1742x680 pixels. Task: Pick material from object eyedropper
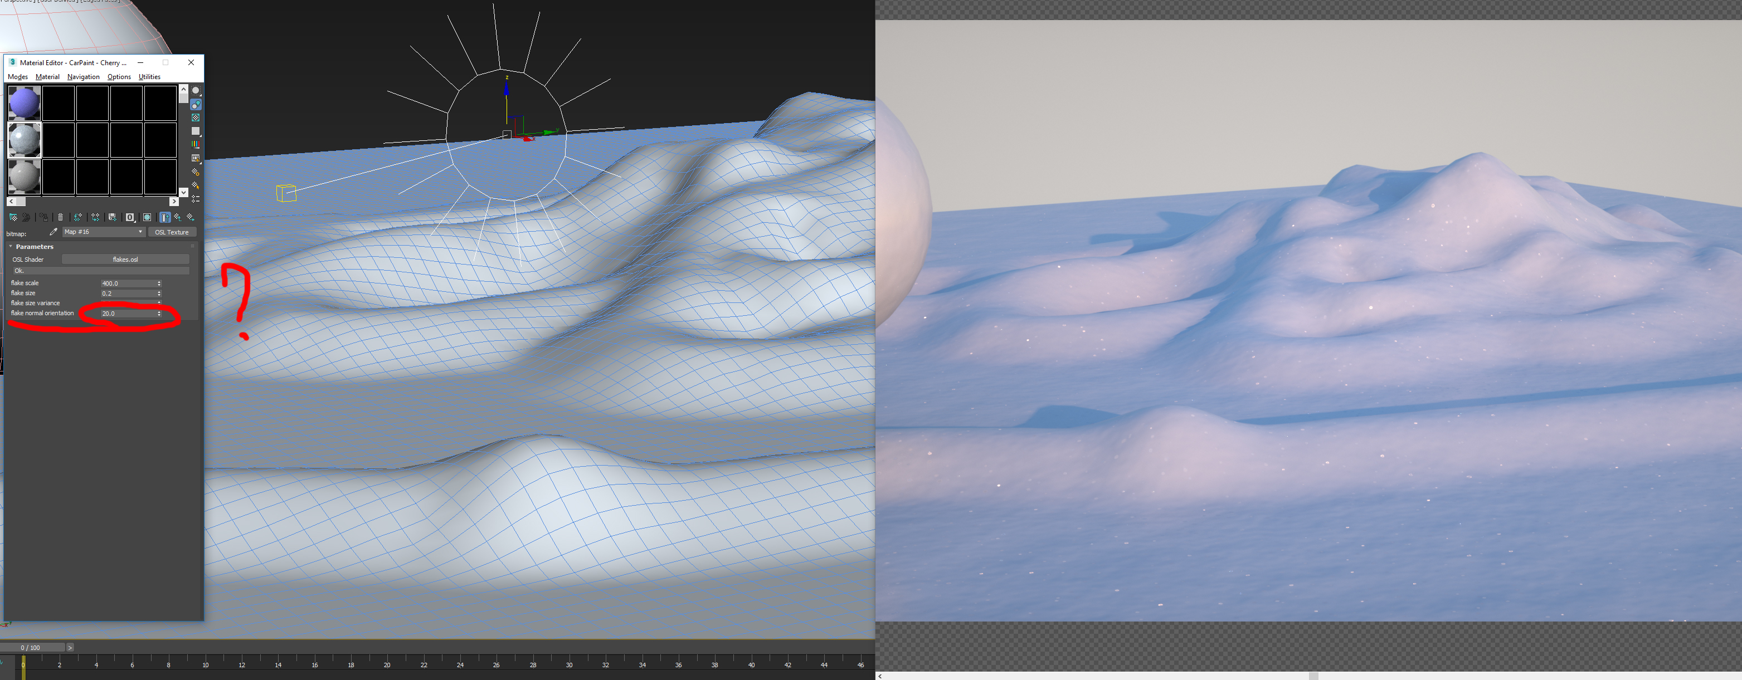pyautogui.click(x=53, y=232)
